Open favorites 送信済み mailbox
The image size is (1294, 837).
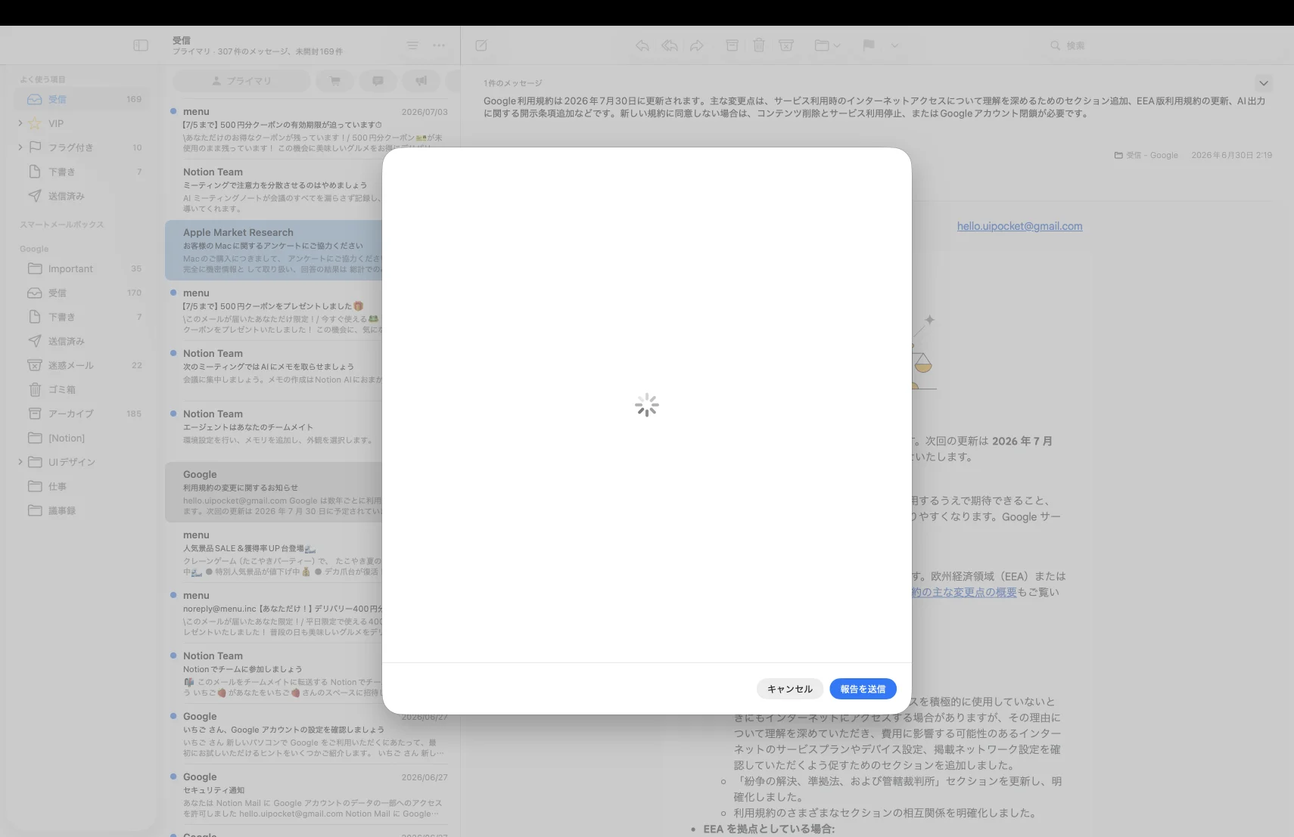82,196
